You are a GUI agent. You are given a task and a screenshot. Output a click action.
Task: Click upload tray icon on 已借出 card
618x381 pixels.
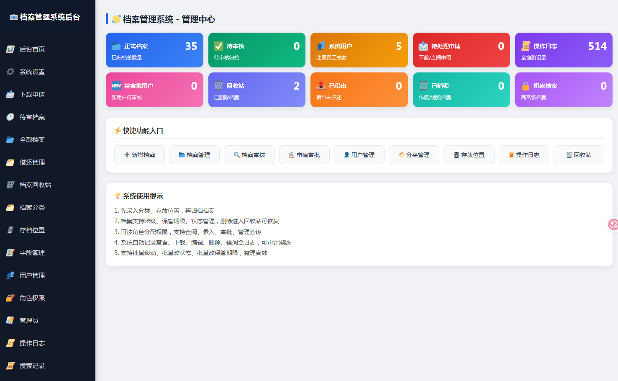click(321, 86)
